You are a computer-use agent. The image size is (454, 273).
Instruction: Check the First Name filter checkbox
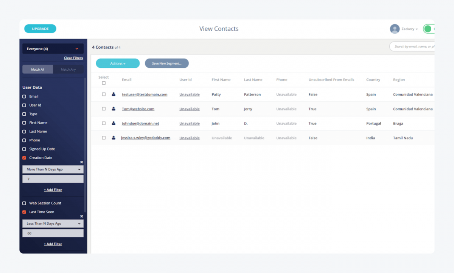[x=24, y=123]
